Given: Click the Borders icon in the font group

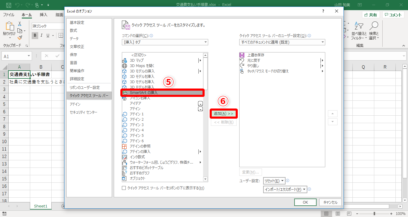Looking at the screenshot, I should 61,35.
